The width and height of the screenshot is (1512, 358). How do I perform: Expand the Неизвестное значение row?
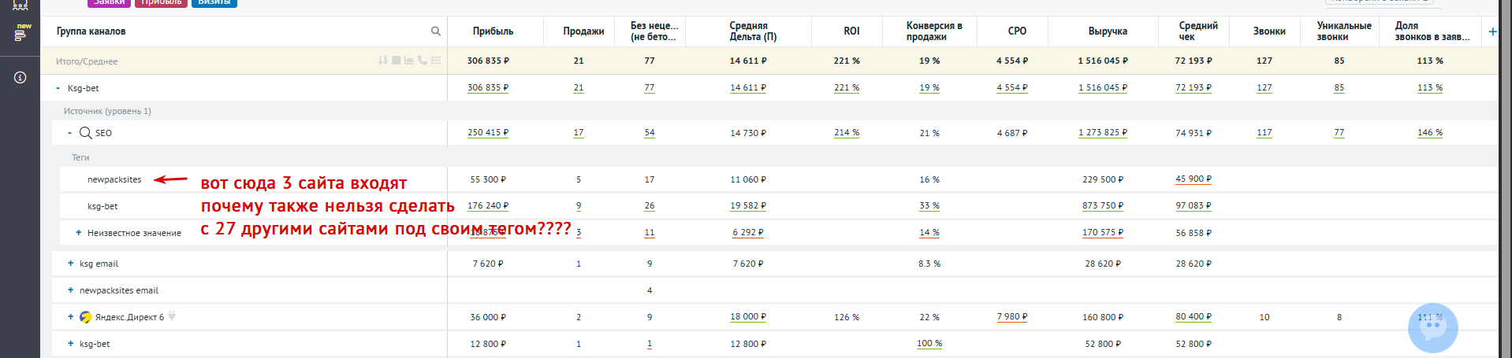[x=78, y=233]
